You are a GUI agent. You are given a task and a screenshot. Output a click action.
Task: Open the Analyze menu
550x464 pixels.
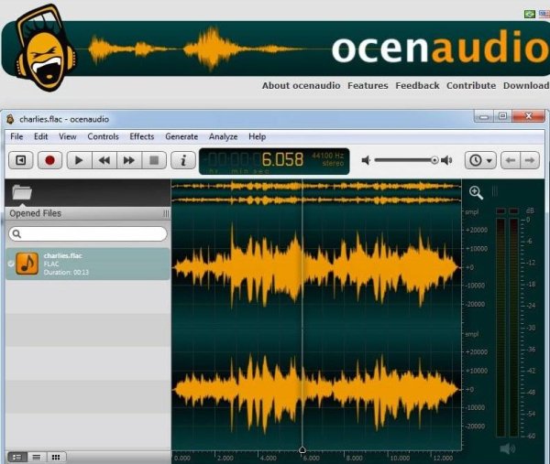tap(223, 136)
